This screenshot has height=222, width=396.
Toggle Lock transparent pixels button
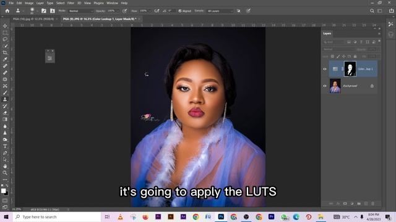(333, 56)
